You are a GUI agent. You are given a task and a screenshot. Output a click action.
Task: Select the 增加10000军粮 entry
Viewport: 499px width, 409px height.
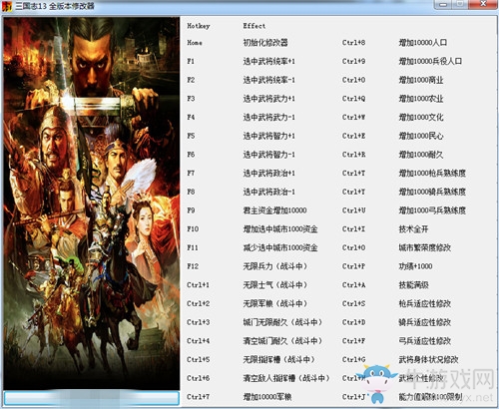coord(267,396)
